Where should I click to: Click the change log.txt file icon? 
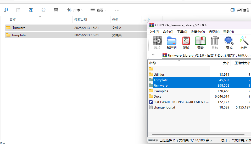(151, 107)
